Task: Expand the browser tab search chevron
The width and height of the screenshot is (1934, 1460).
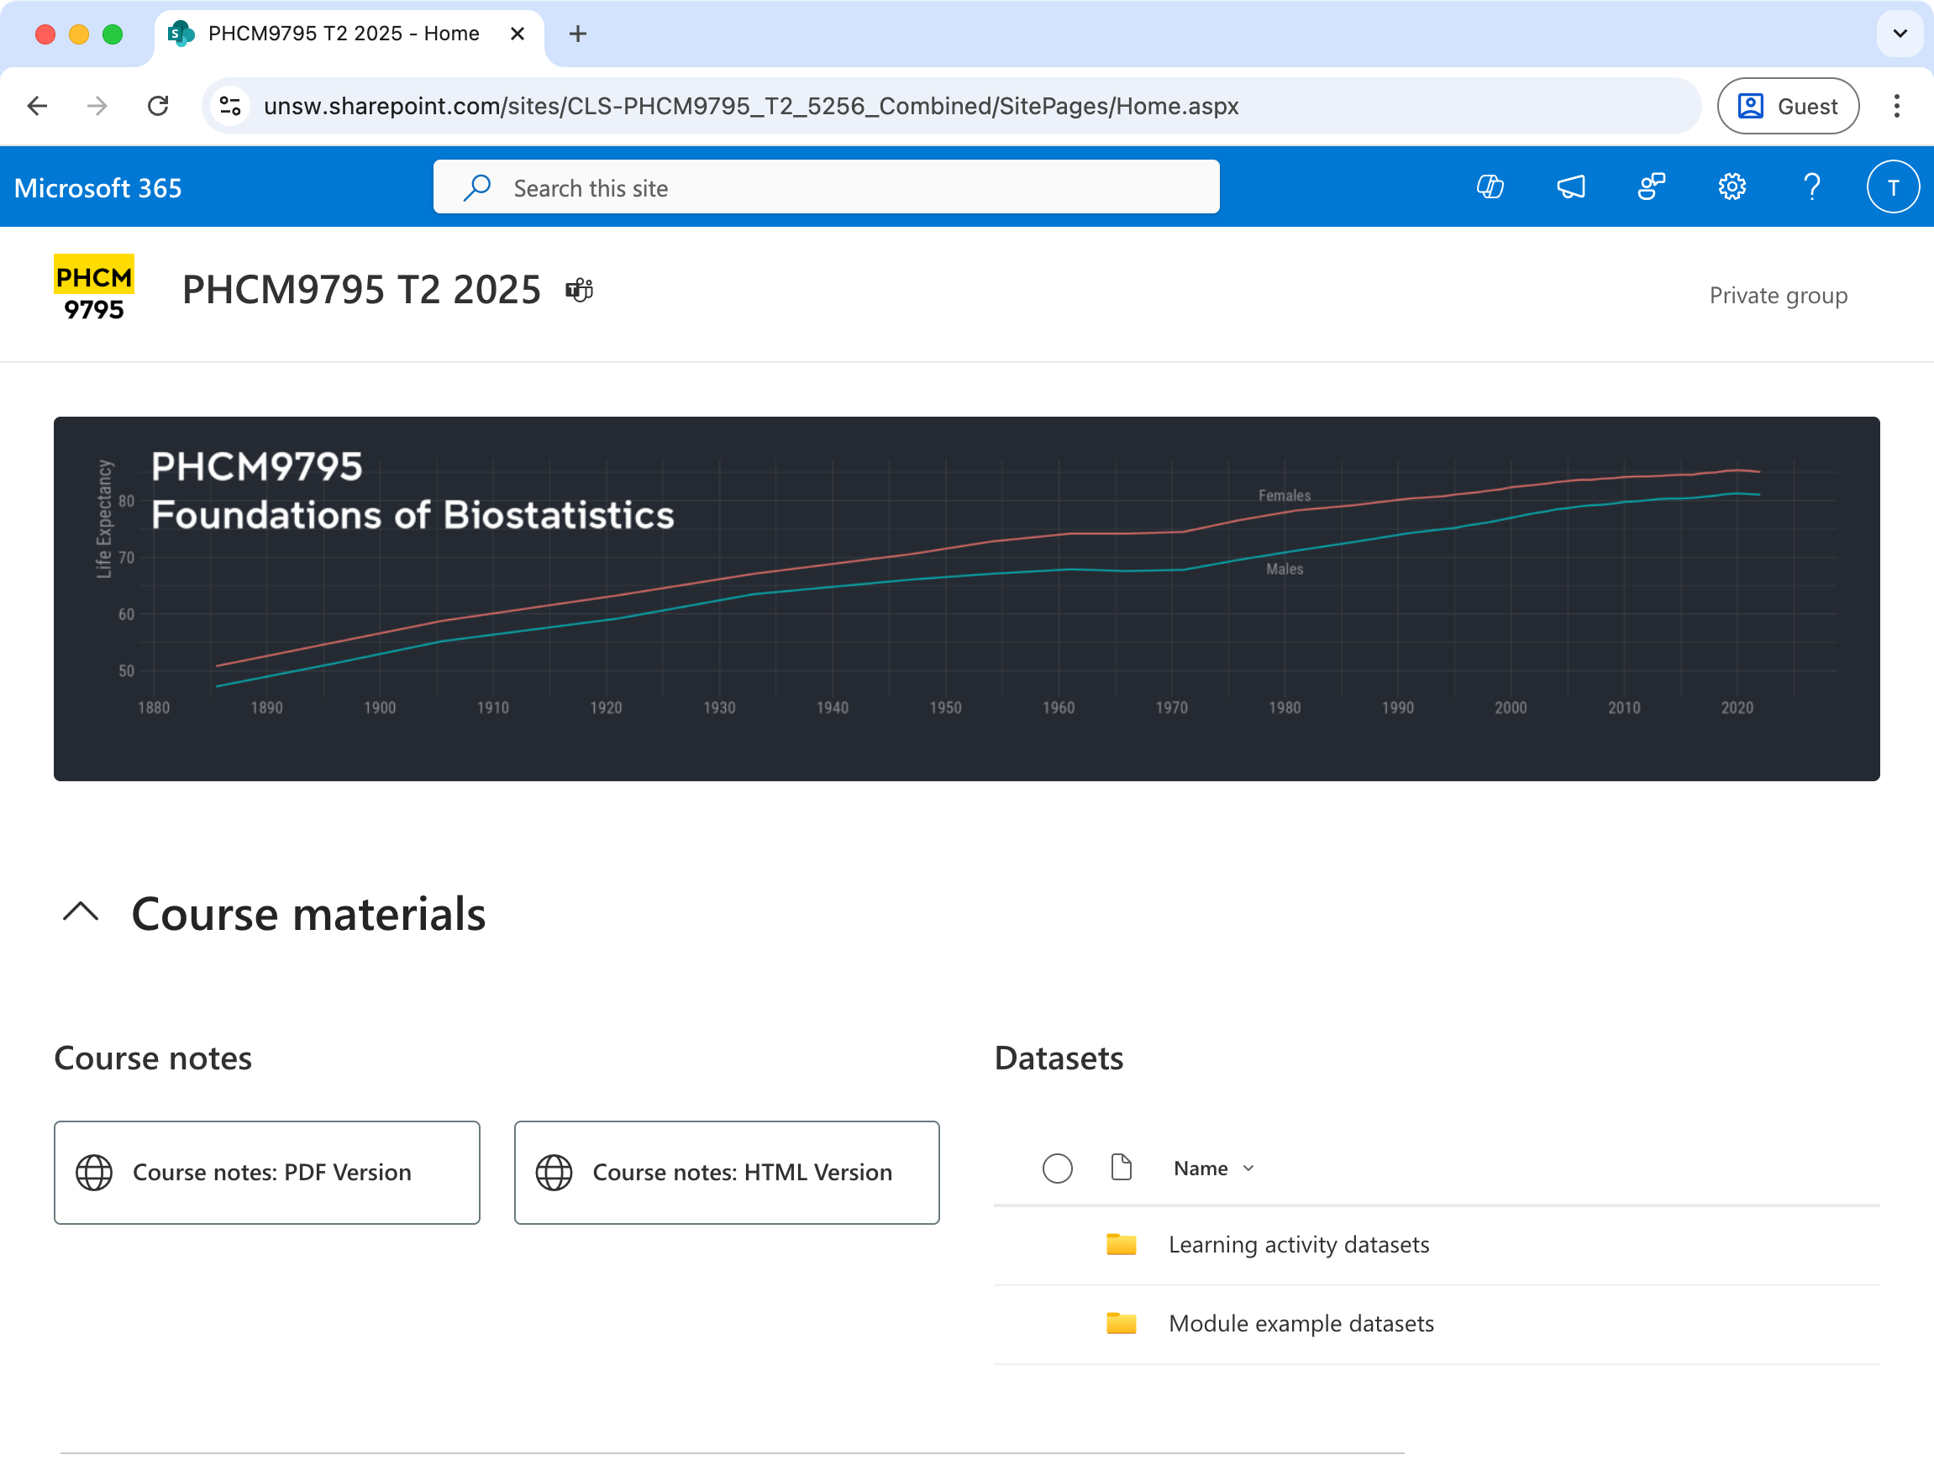Action: coord(1899,34)
